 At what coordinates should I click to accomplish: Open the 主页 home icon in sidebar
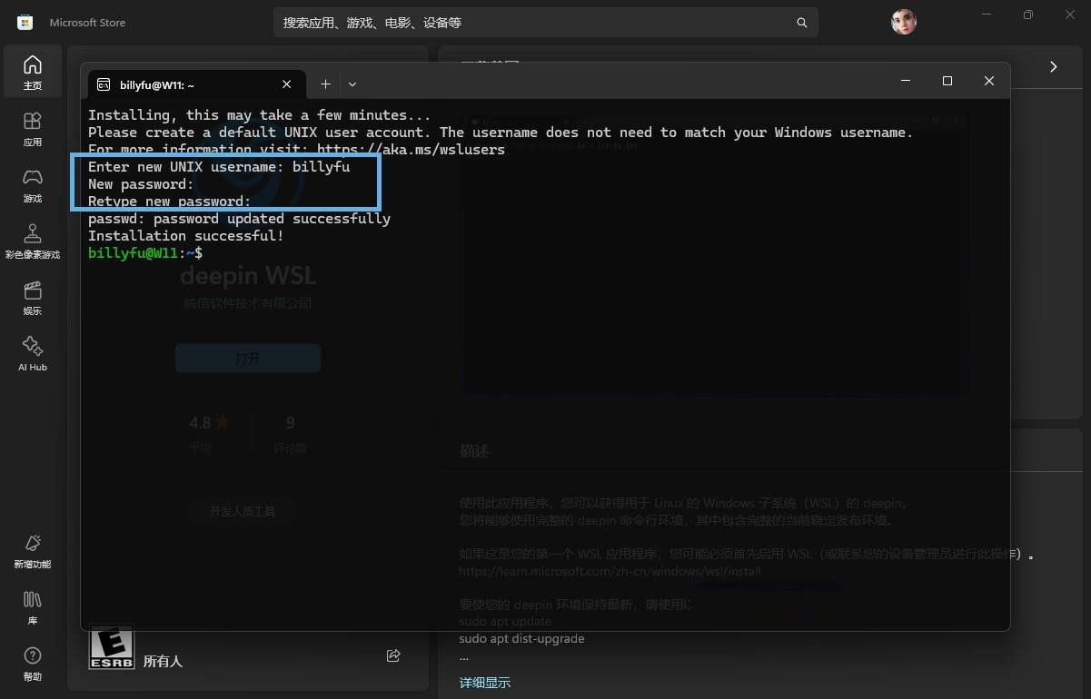tap(33, 72)
